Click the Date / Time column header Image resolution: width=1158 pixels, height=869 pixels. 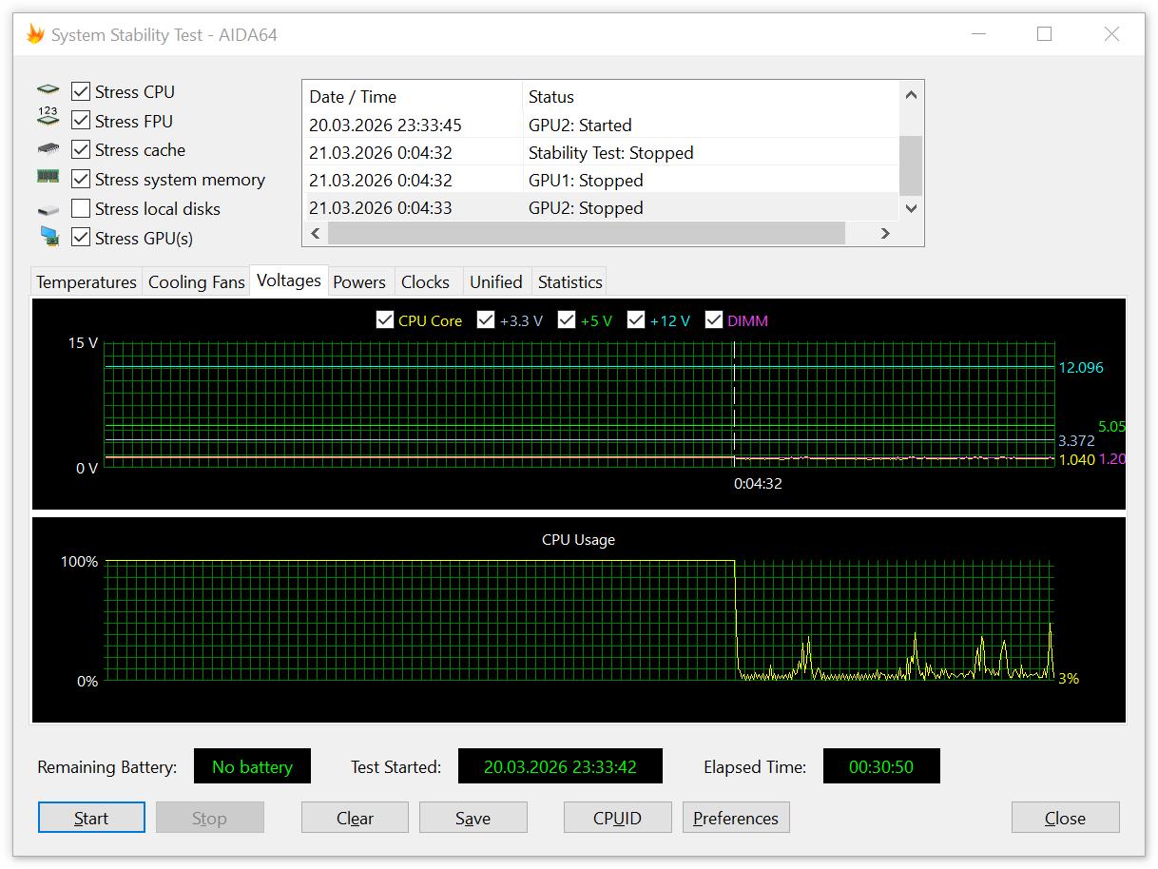(413, 96)
